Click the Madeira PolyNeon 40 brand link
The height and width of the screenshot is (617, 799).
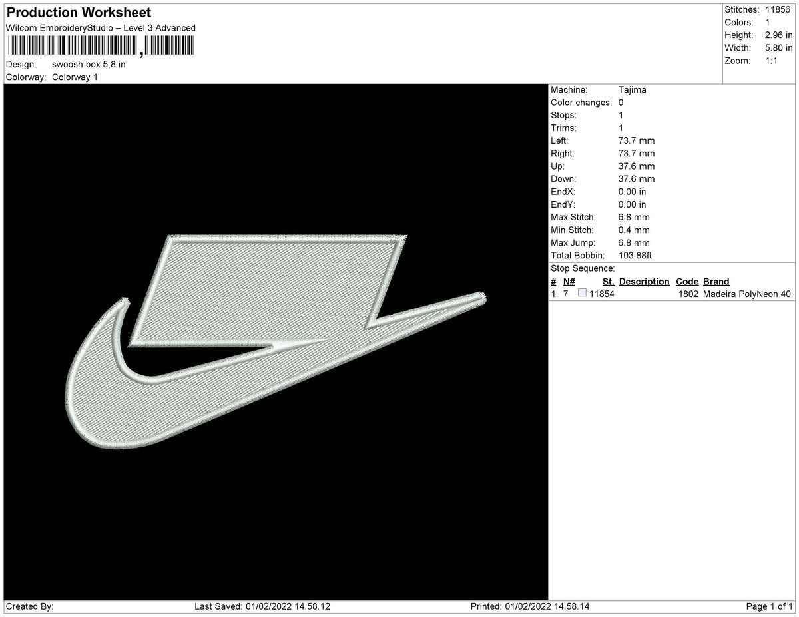[x=746, y=293]
